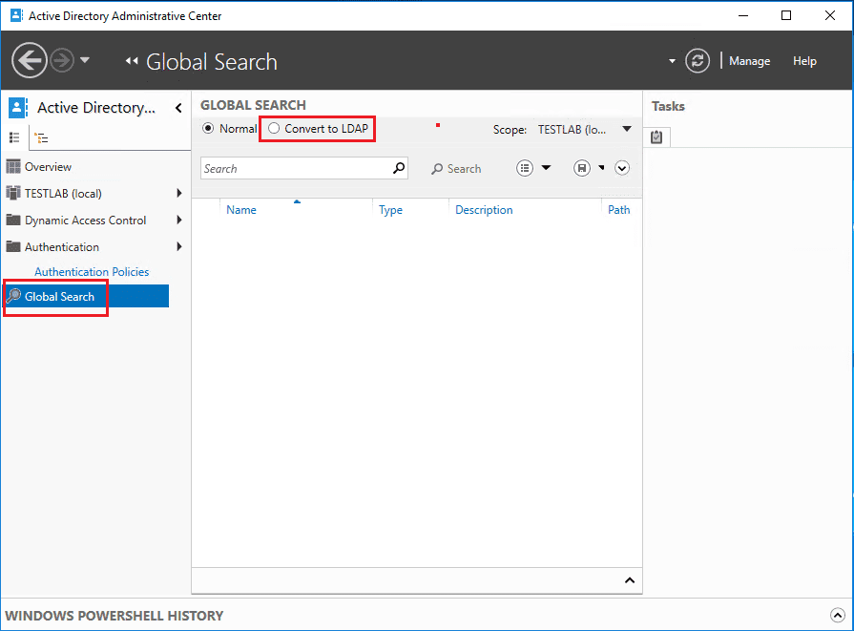854x631 pixels.
Task: Click the list view options icon
Action: point(525,168)
